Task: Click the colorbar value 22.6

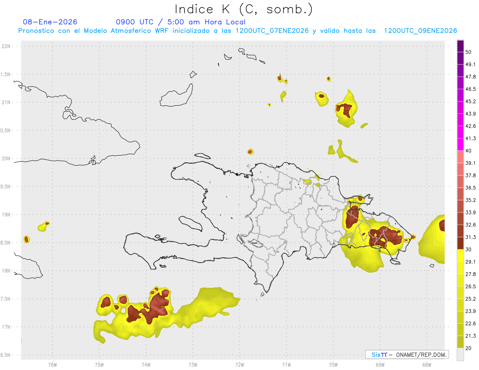Action: point(471,323)
